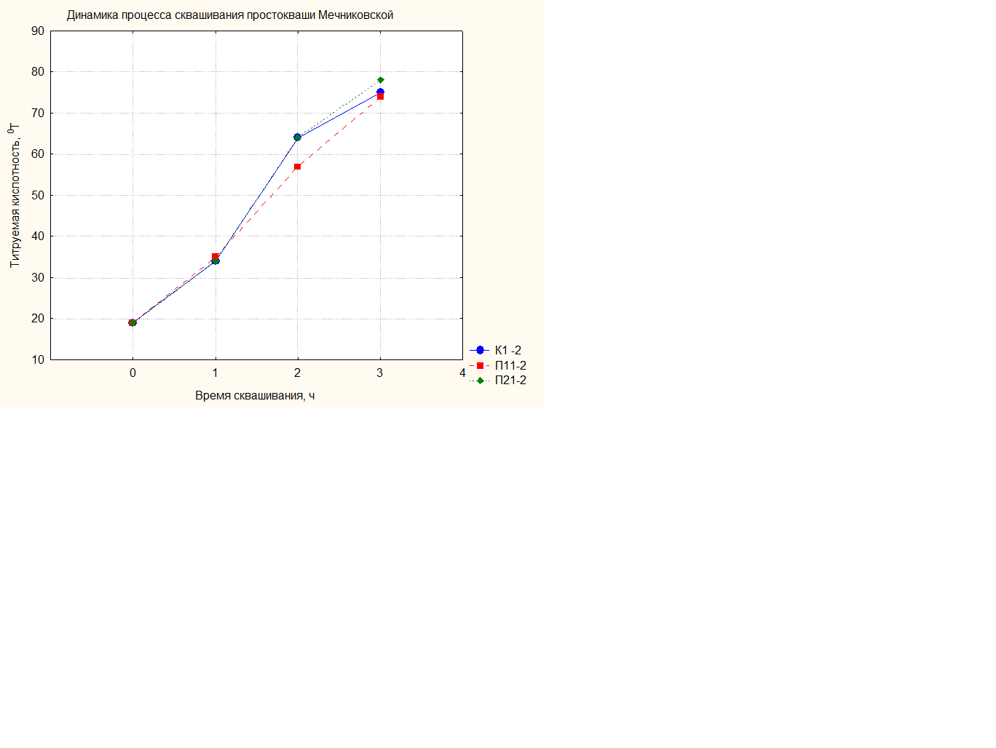
Task: Click y-axis tick label 80
Action: [38, 72]
